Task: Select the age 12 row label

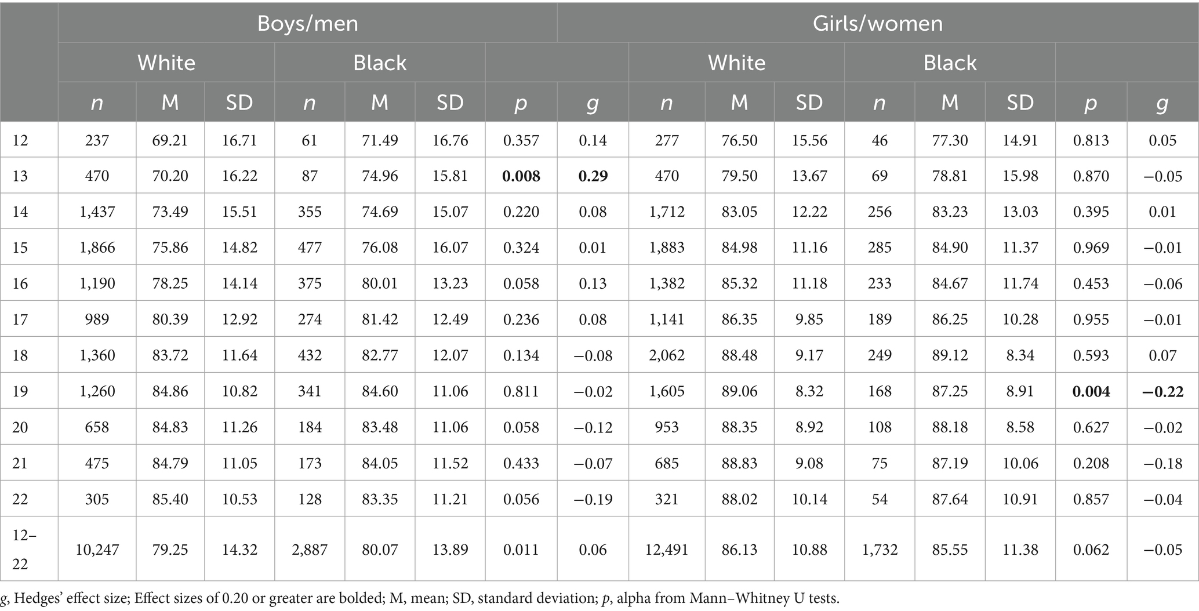Action: pos(20,140)
